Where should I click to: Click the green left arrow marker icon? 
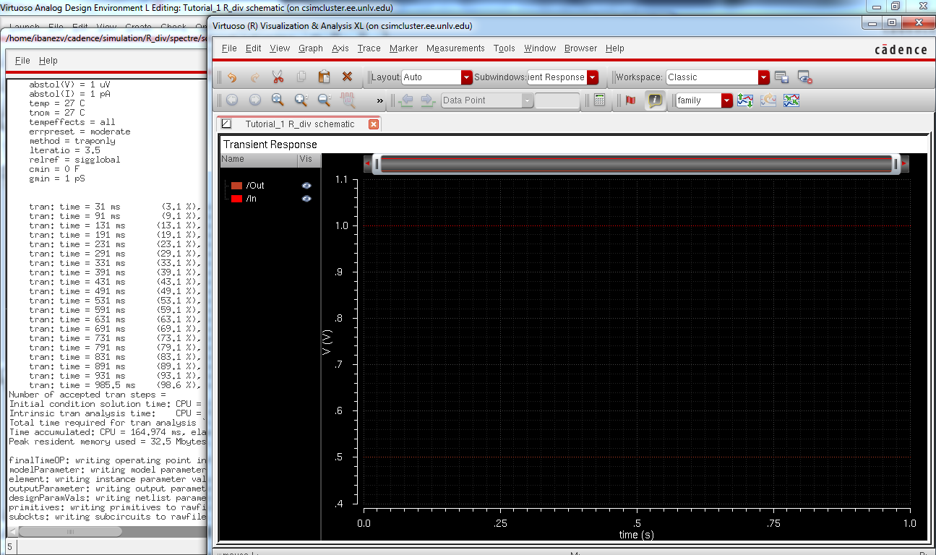pos(405,100)
